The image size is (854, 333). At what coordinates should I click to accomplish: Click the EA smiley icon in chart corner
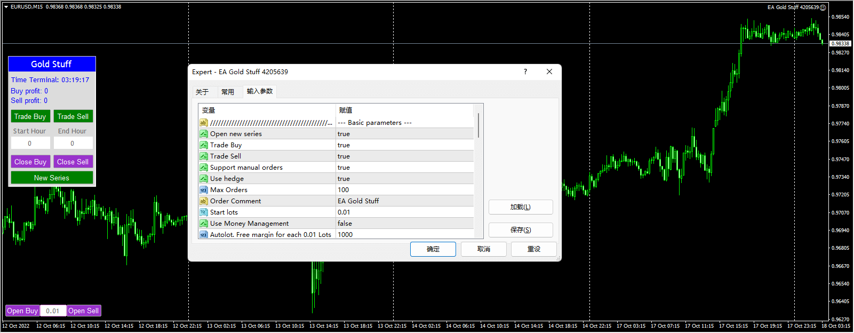[823, 7]
